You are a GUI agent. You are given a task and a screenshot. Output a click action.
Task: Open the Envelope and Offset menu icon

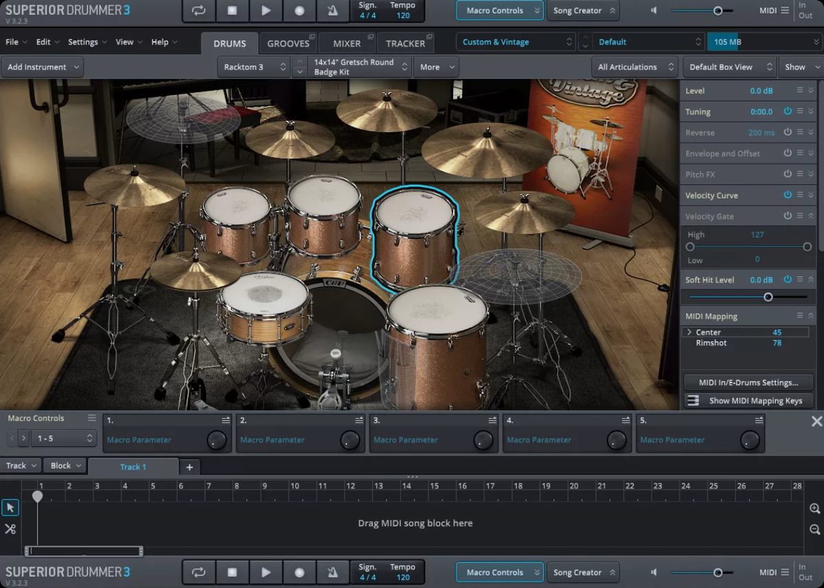coord(800,153)
